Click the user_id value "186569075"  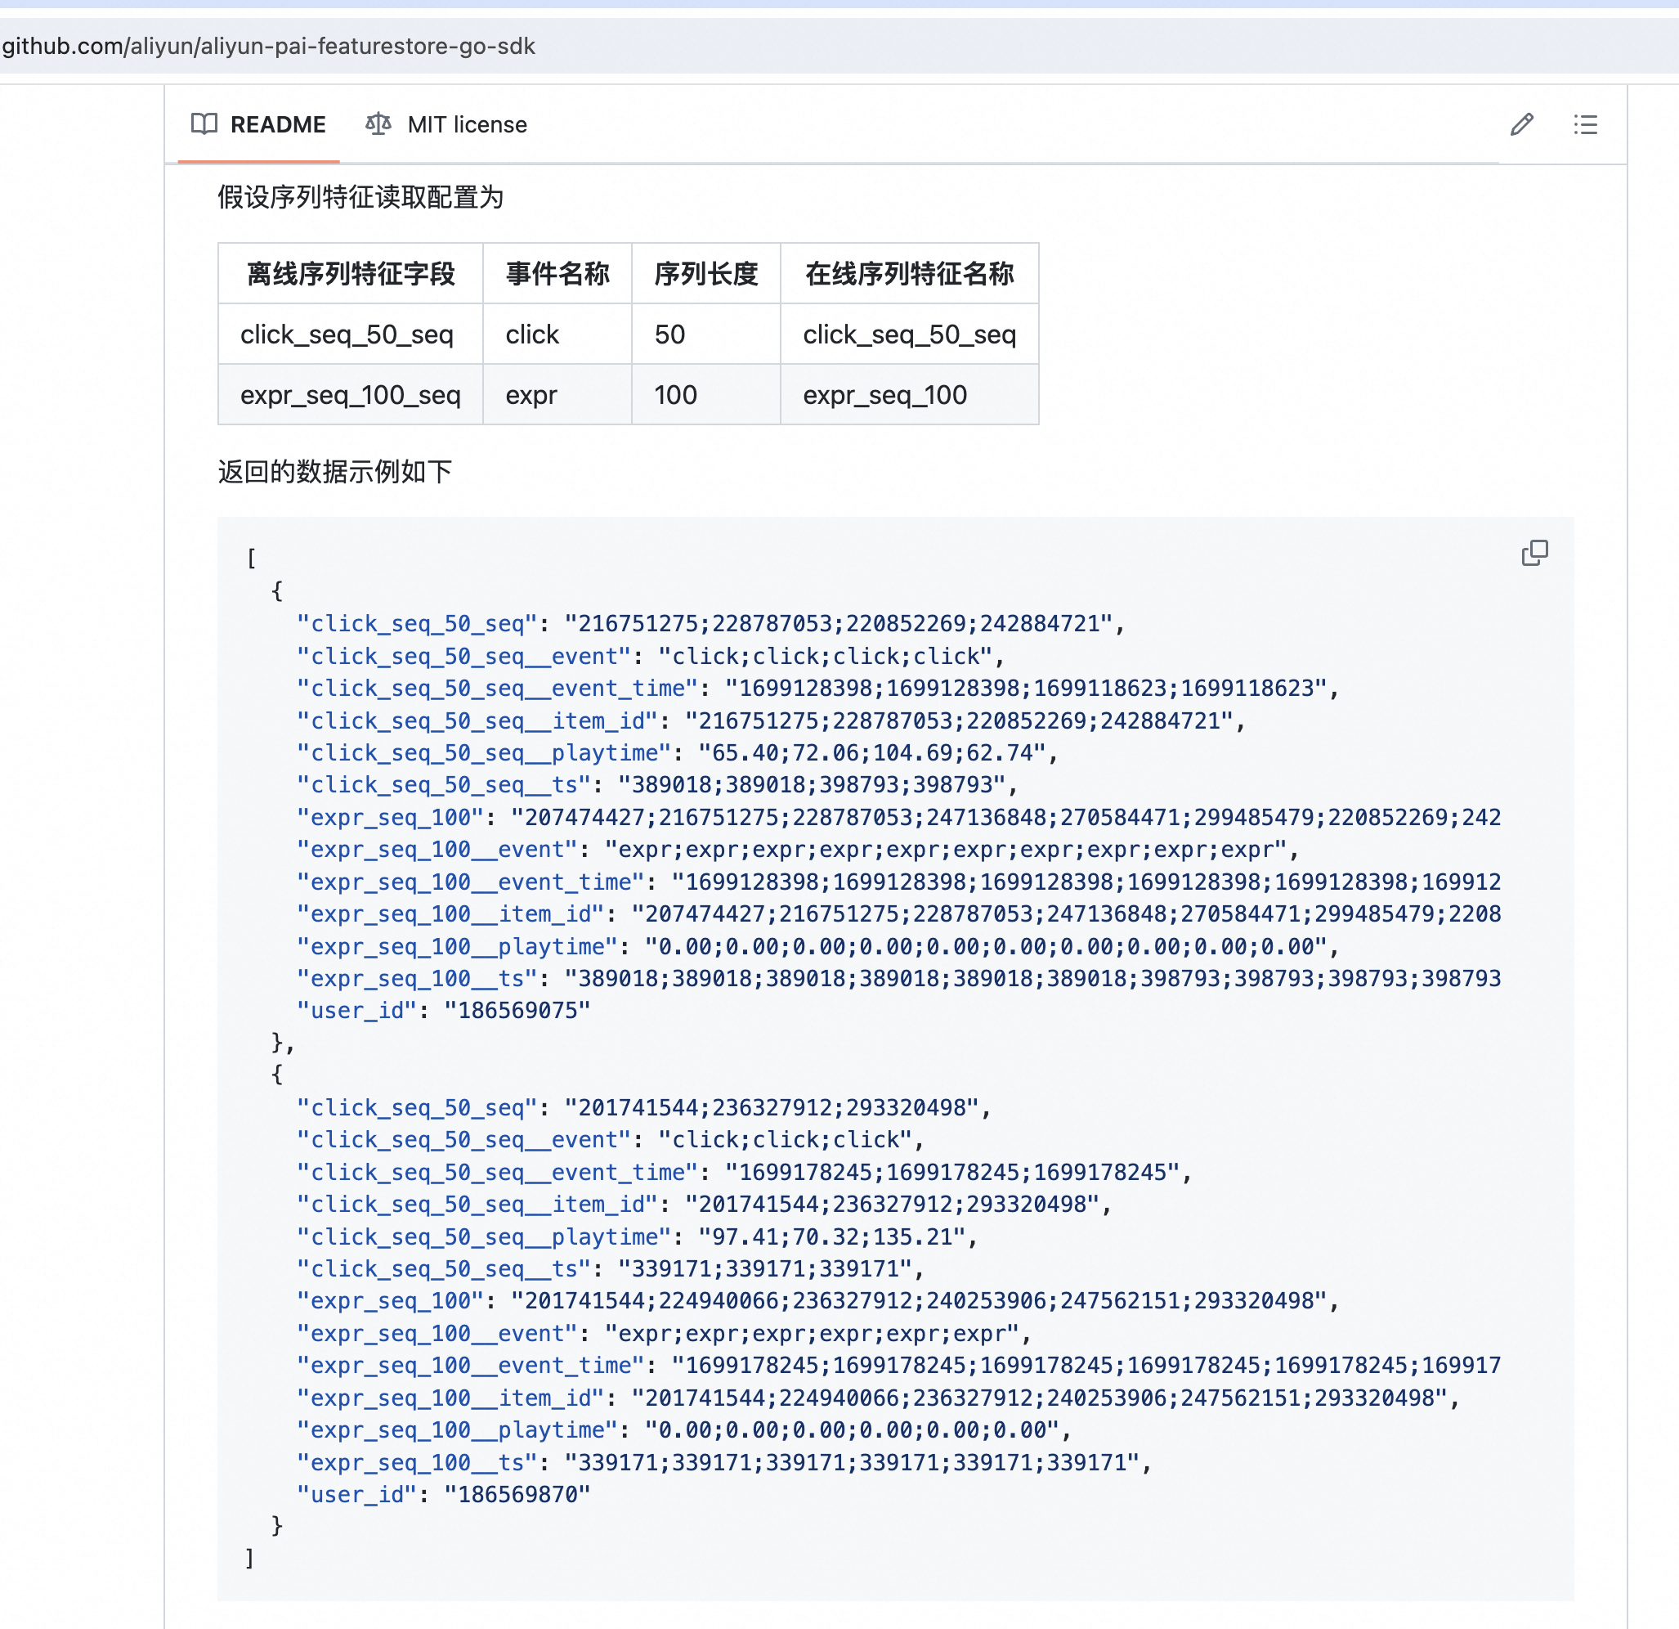[517, 1011]
